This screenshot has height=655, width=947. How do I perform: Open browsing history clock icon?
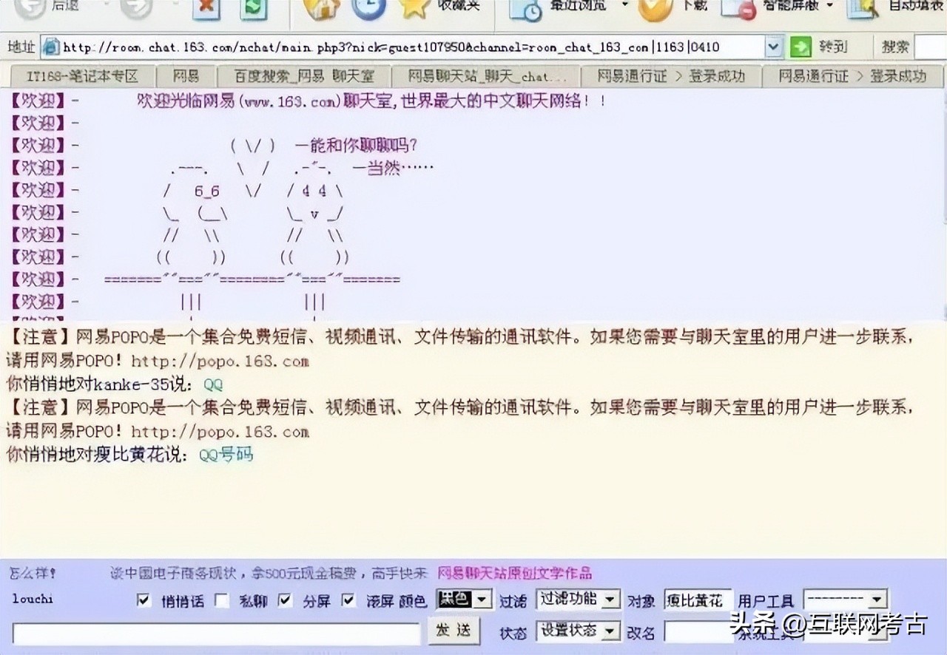point(368,7)
